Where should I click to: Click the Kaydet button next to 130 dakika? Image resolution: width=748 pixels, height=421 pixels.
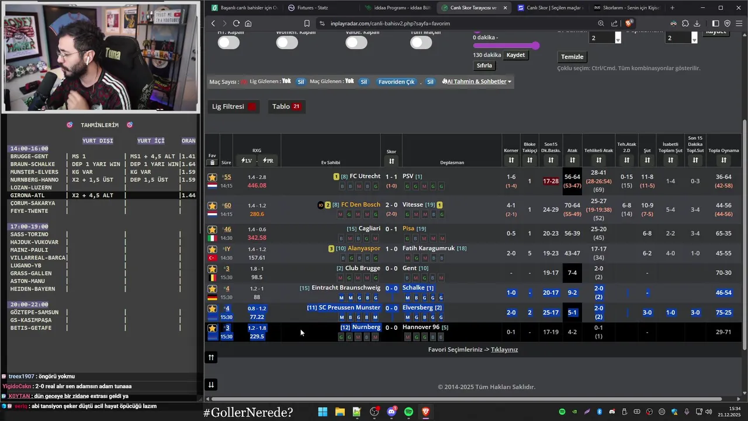pos(515,55)
